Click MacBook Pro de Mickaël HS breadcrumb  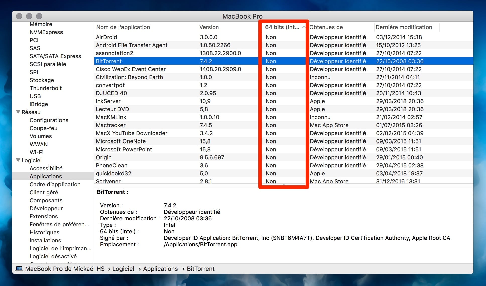tap(65, 269)
